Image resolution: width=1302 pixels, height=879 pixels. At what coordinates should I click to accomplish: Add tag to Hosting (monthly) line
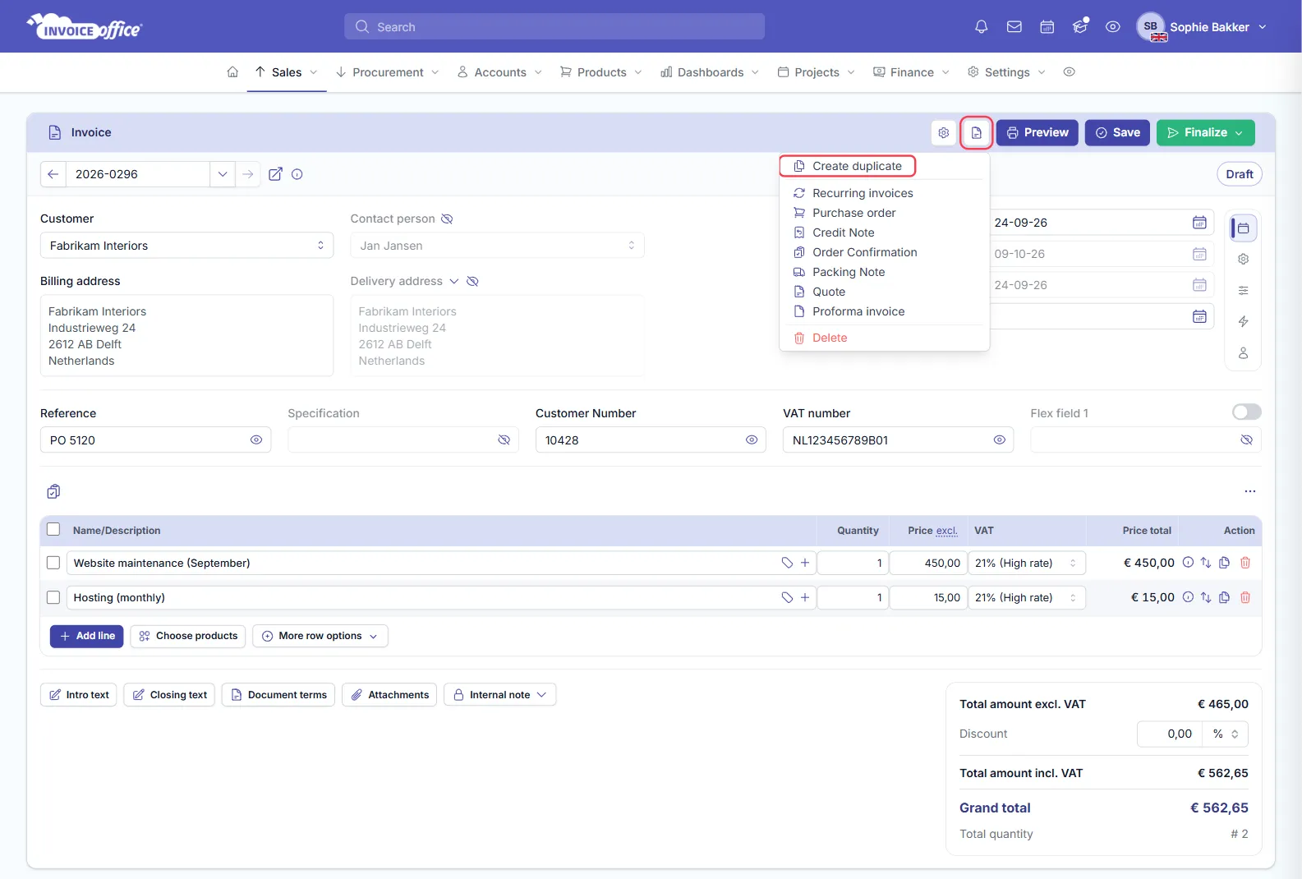[787, 597]
